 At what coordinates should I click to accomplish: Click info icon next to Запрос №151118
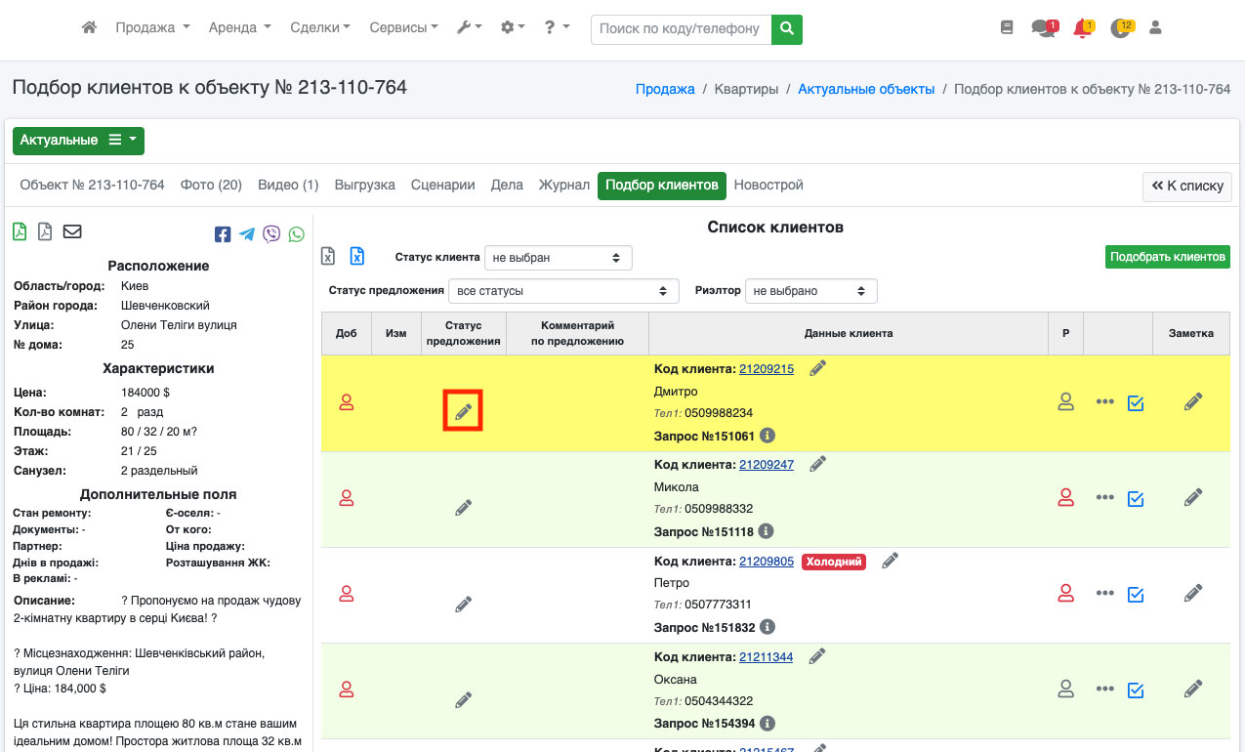pos(767,531)
